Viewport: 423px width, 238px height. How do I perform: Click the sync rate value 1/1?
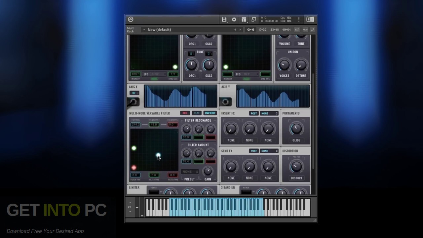click(173, 74)
